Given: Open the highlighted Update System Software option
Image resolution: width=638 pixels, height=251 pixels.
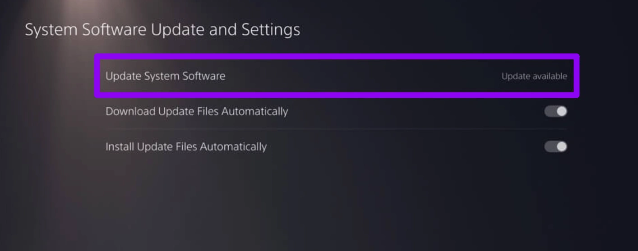Looking at the screenshot, I should (x=336, y=76).
